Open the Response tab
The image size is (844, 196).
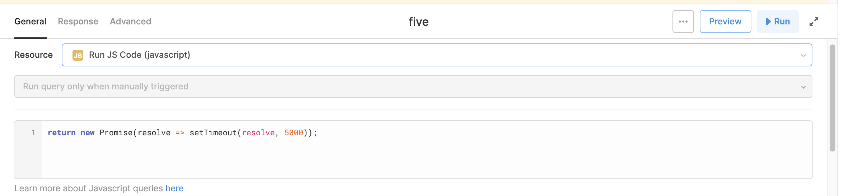(78, 22)
